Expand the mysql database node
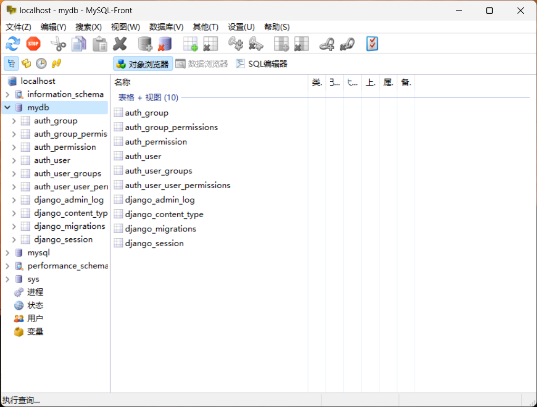The width and height of the screenshot is (537, 407). pos(7,253)
